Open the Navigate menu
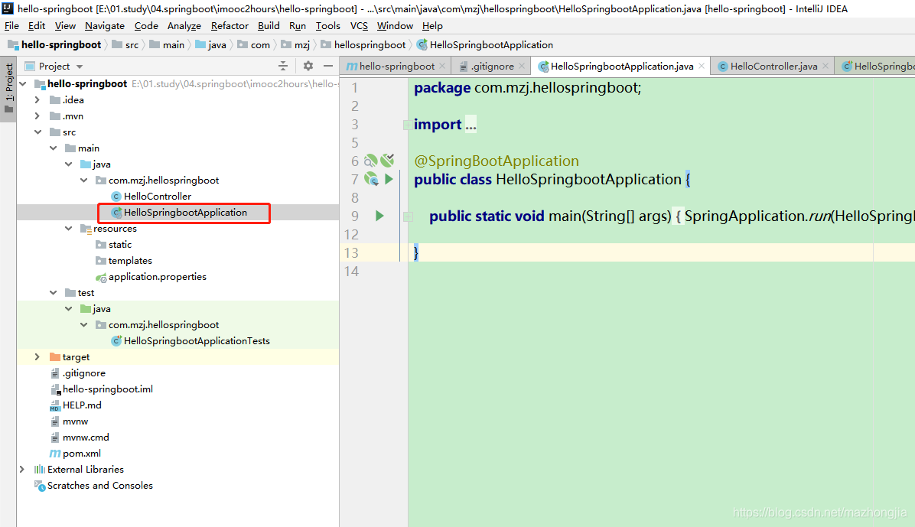The image size is (915, 527). click(105, 26)
